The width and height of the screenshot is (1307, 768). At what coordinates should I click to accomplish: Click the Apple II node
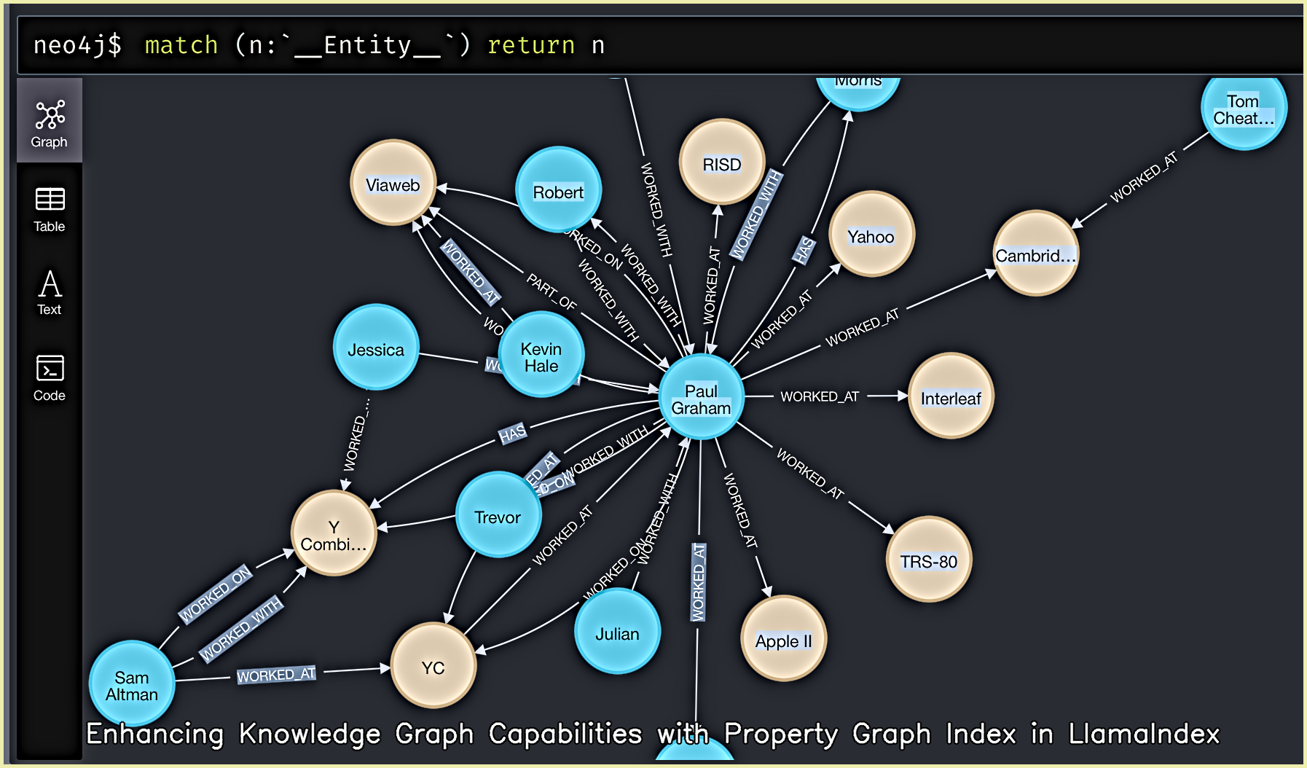783,639
